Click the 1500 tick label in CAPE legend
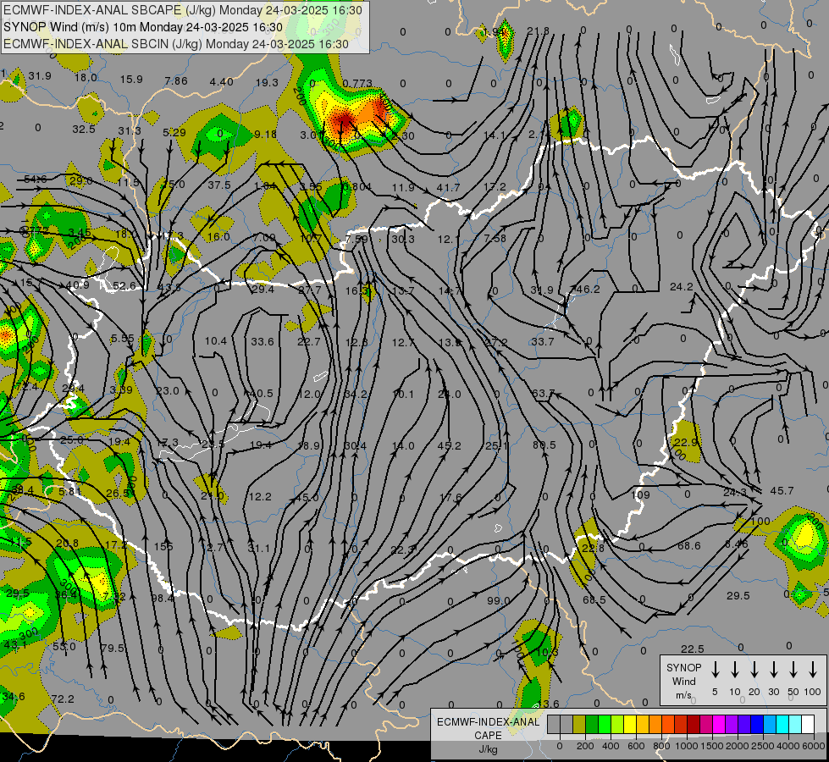 [711, 746]
